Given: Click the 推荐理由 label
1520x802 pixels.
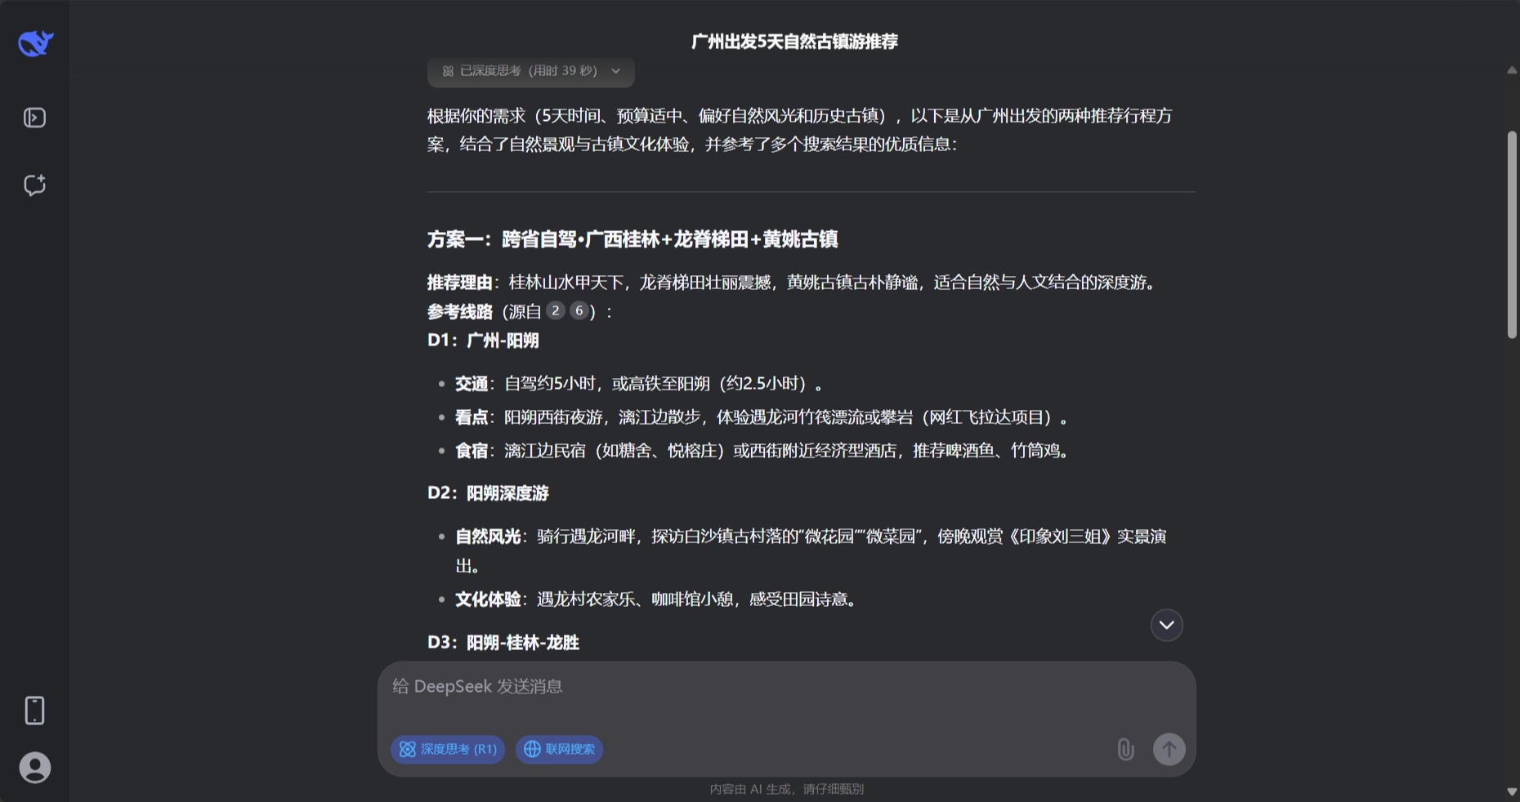Looking at the screenshot, I should (459, 283).
